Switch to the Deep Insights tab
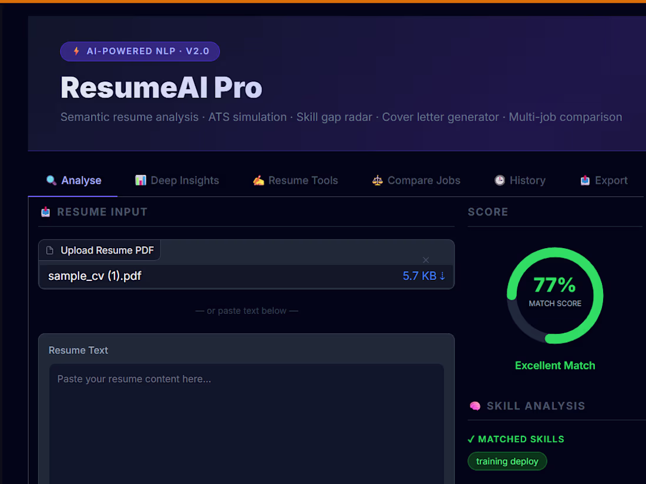Image resolution: width=646 pixels, height=484 pixels. tap(177, 180)
